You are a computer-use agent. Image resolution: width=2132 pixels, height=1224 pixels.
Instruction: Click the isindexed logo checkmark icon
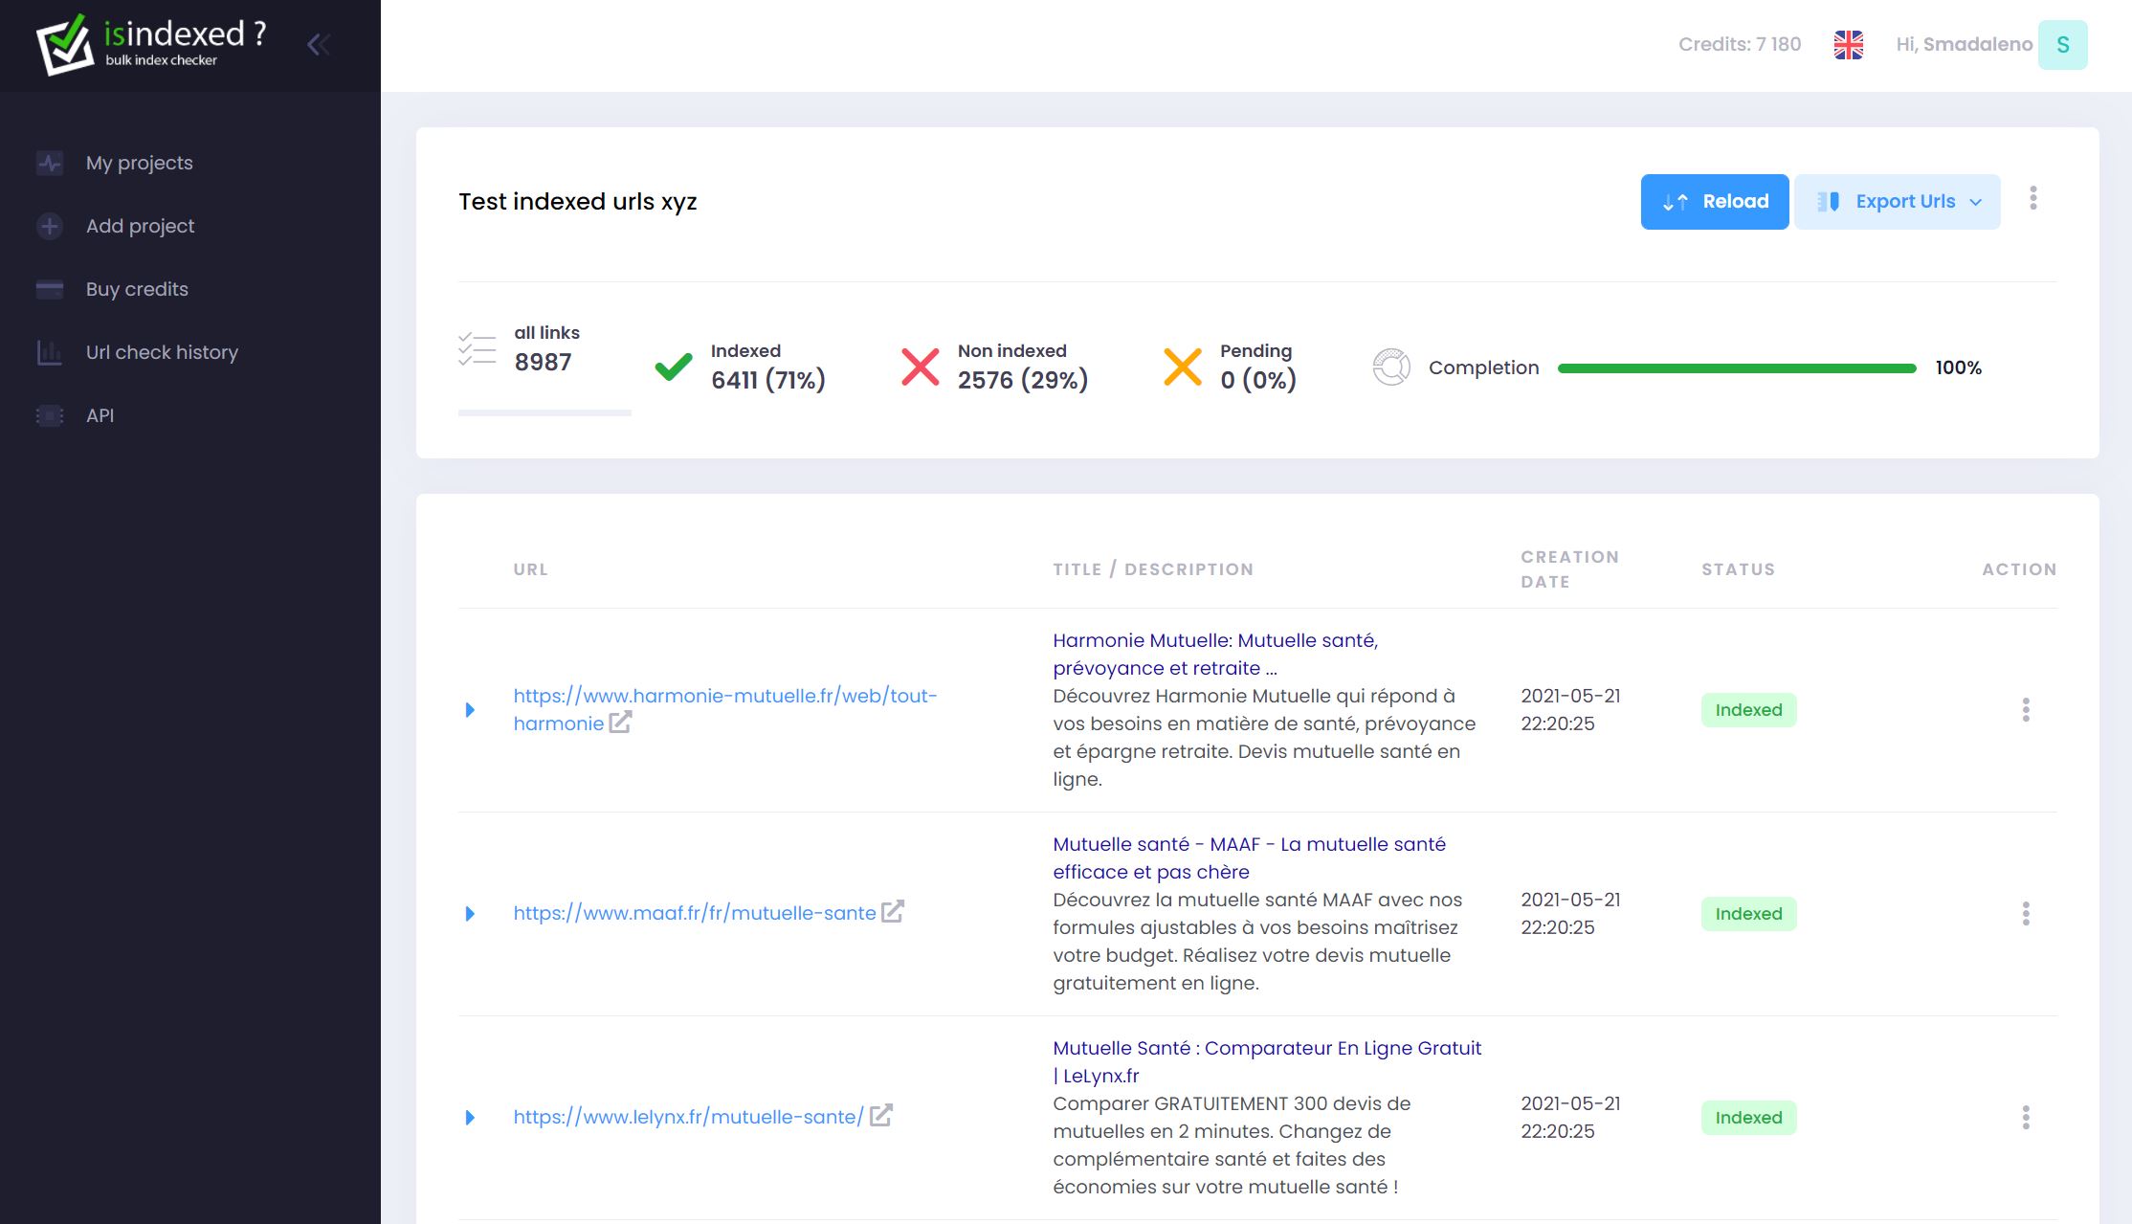click(65, 44)
